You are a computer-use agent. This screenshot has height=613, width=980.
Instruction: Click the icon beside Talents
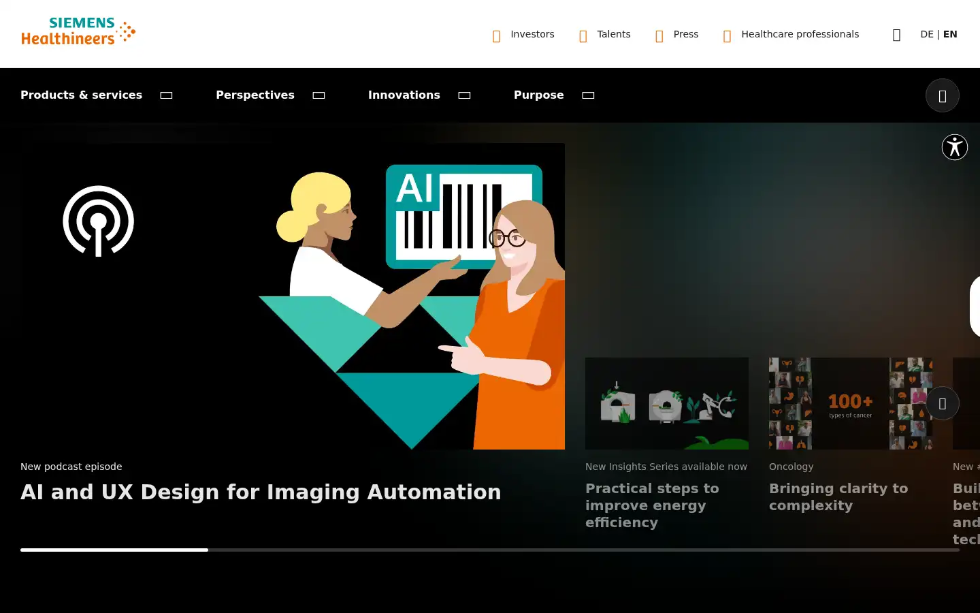[x=583, y=35]
